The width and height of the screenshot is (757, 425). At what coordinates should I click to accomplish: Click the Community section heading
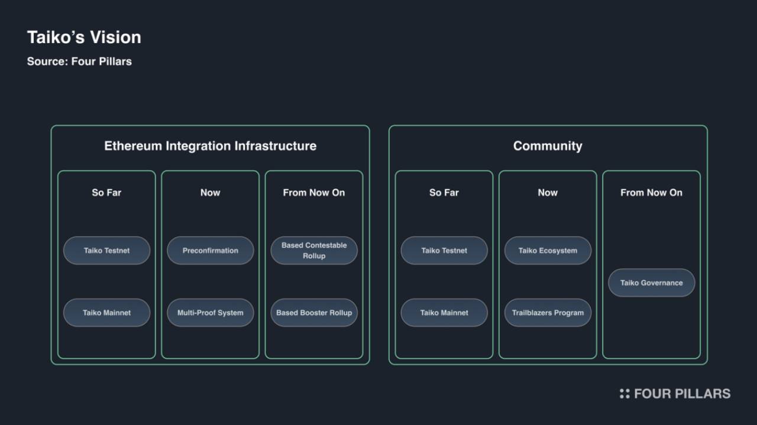click(x=547, y=146)
